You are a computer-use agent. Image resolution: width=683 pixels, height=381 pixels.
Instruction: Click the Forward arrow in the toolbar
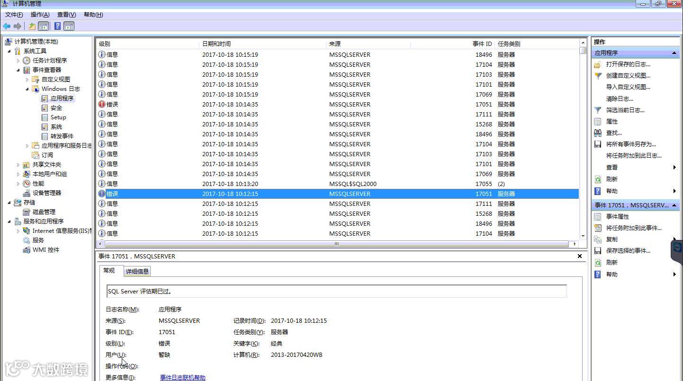(18, 27)
